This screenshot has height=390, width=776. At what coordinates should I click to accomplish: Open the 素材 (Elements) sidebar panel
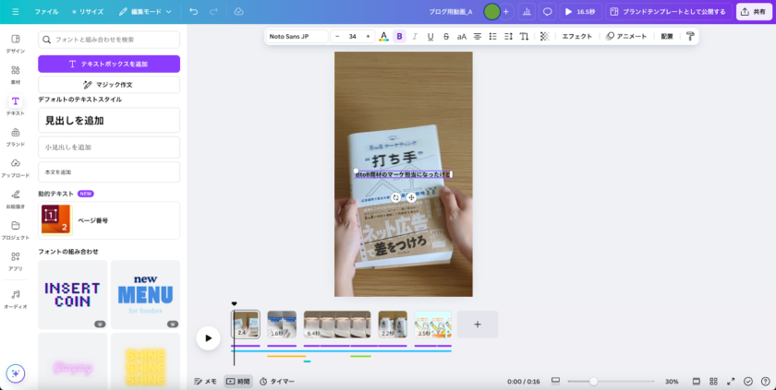tap(15, 75)
